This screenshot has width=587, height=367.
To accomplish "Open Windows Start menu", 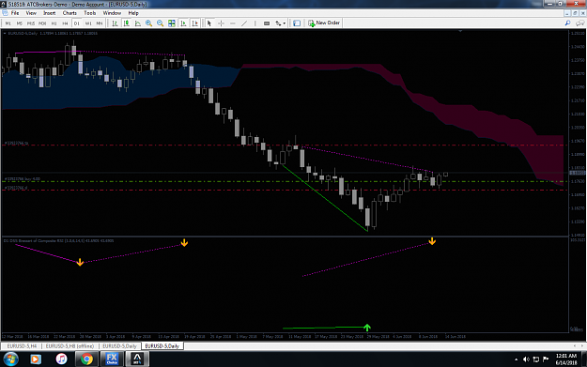I will point(10,359).
